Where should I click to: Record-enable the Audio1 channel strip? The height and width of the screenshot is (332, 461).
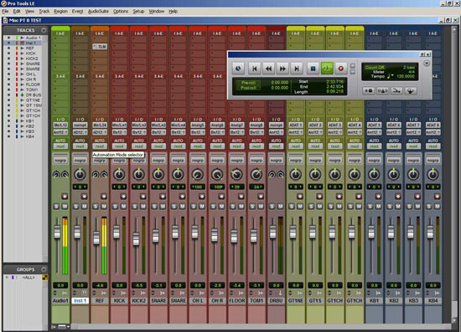(65, 197)
